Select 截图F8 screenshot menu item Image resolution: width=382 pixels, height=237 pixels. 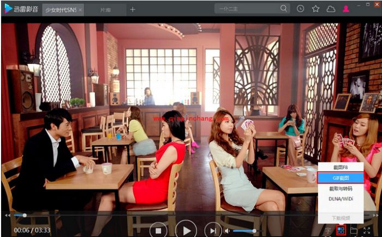click(x=341, y=167)
